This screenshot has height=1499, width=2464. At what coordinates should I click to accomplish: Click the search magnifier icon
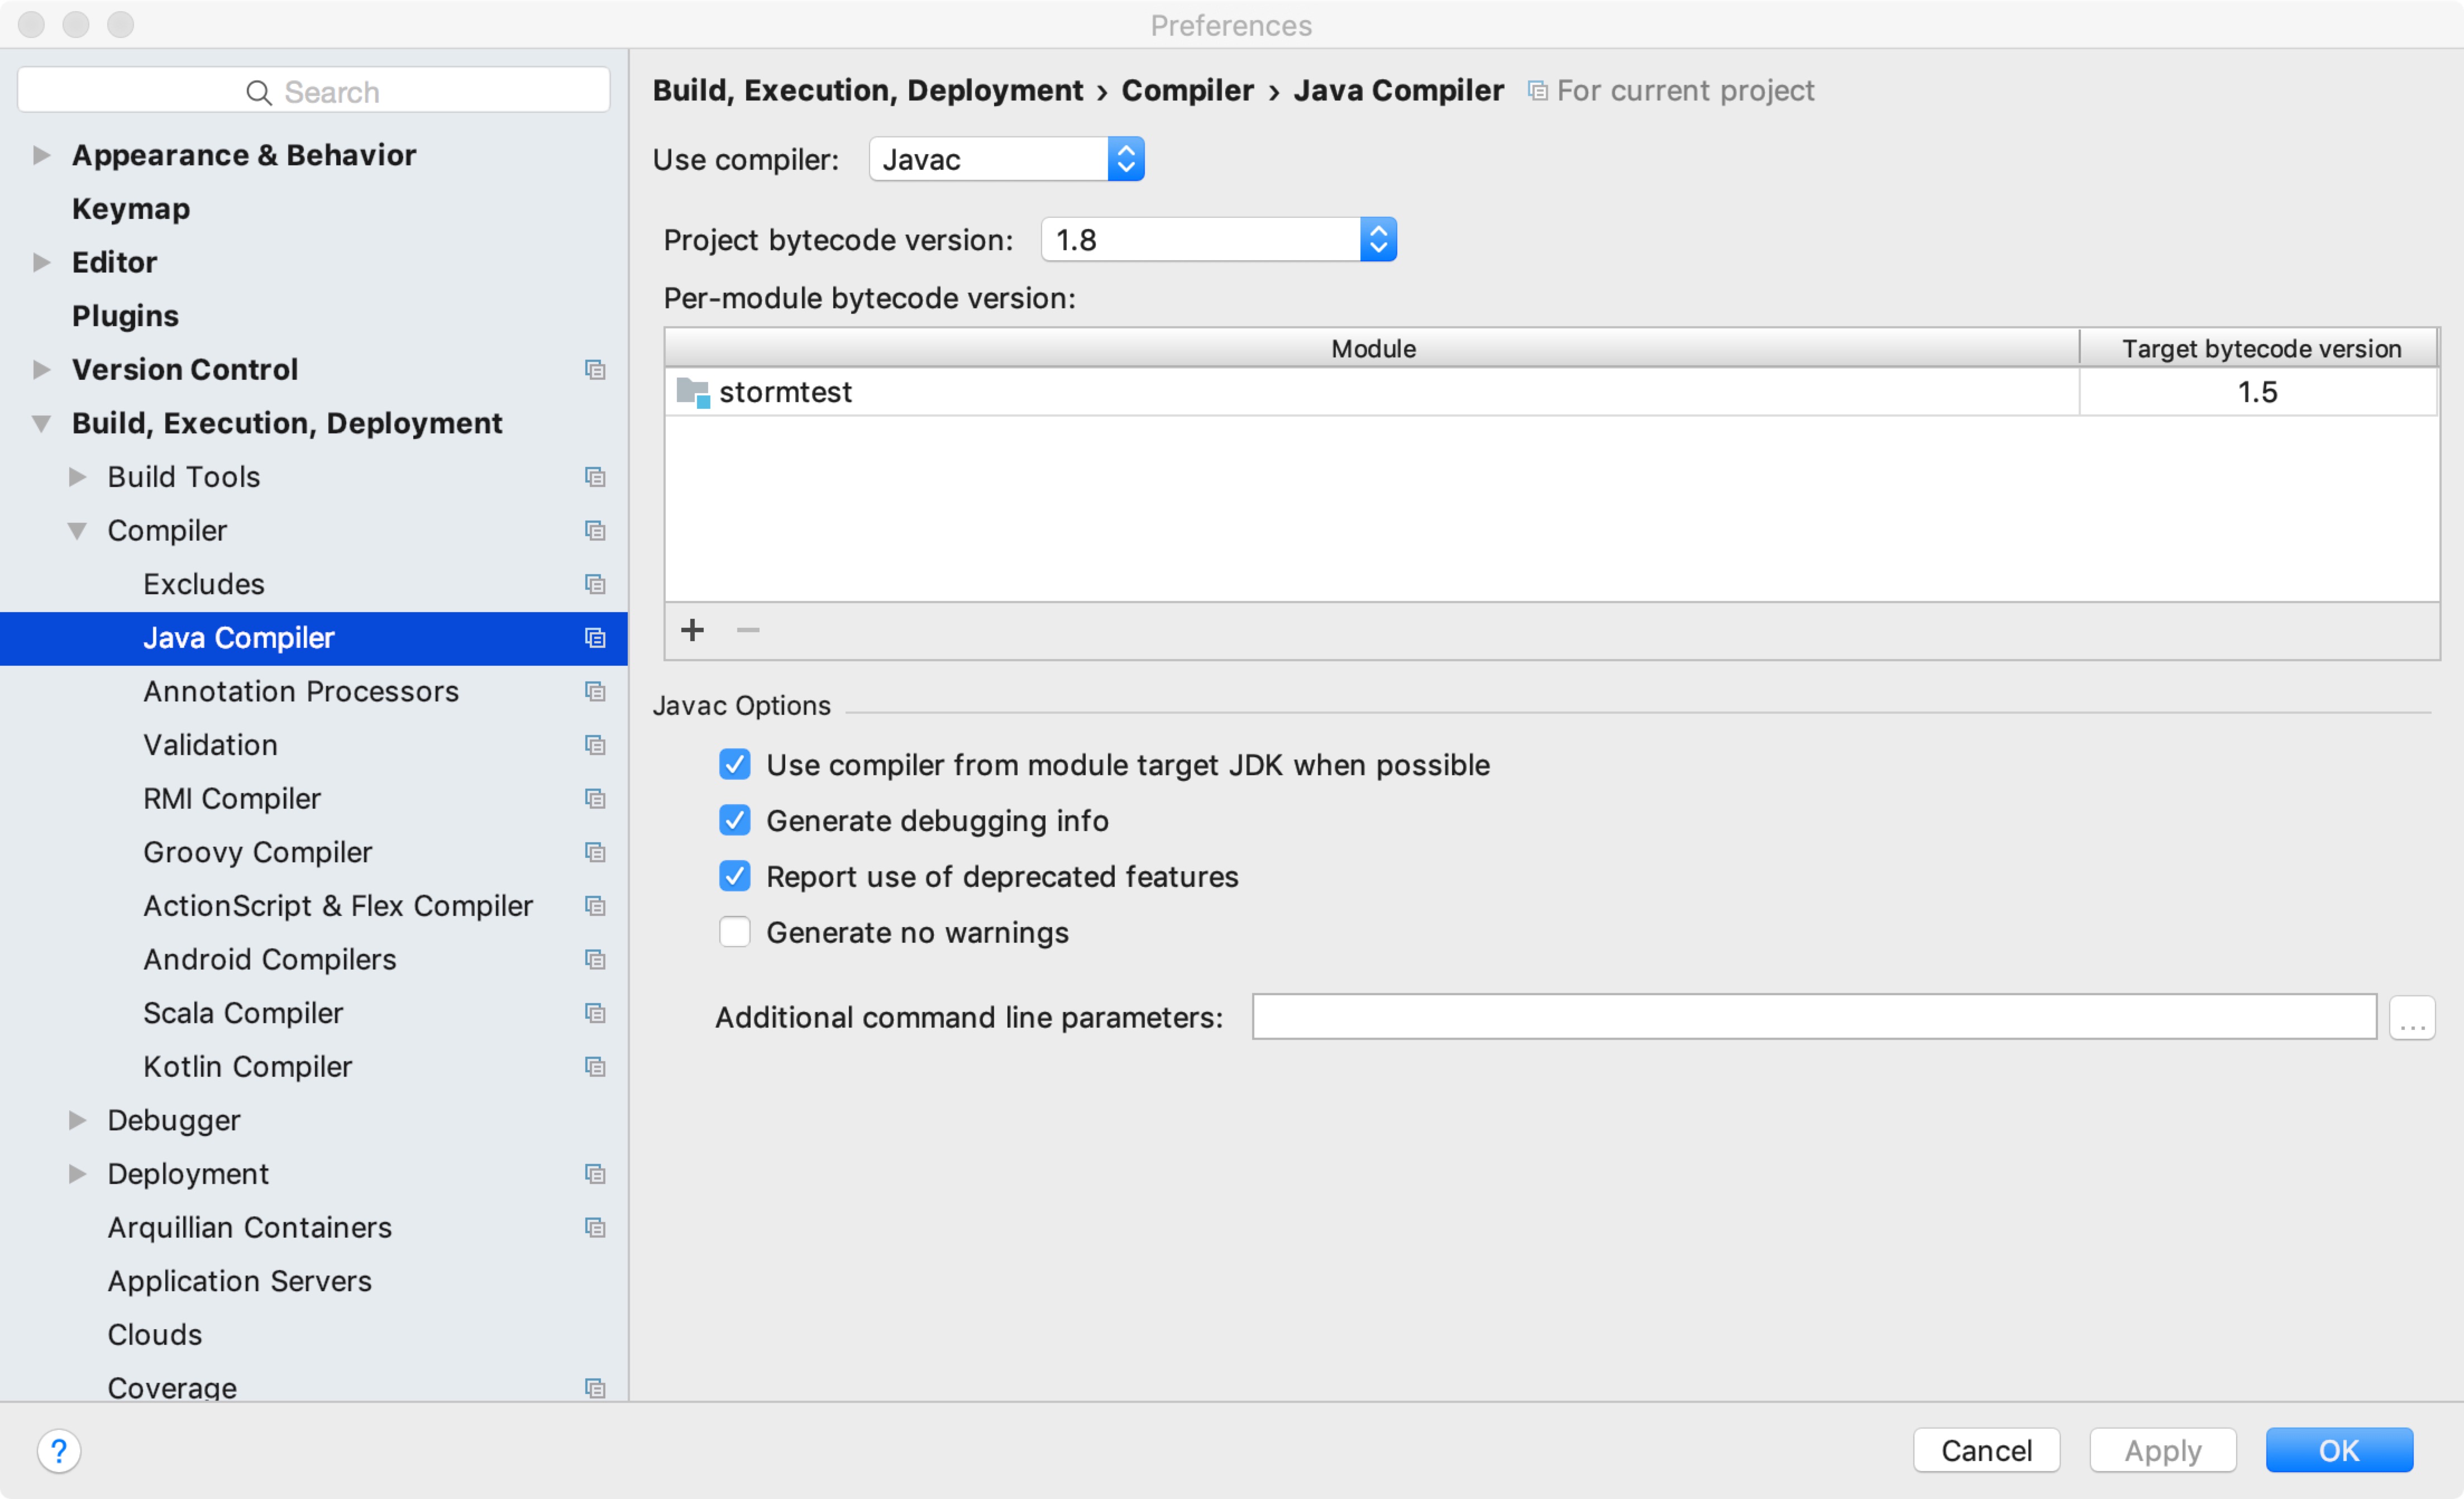258,92
